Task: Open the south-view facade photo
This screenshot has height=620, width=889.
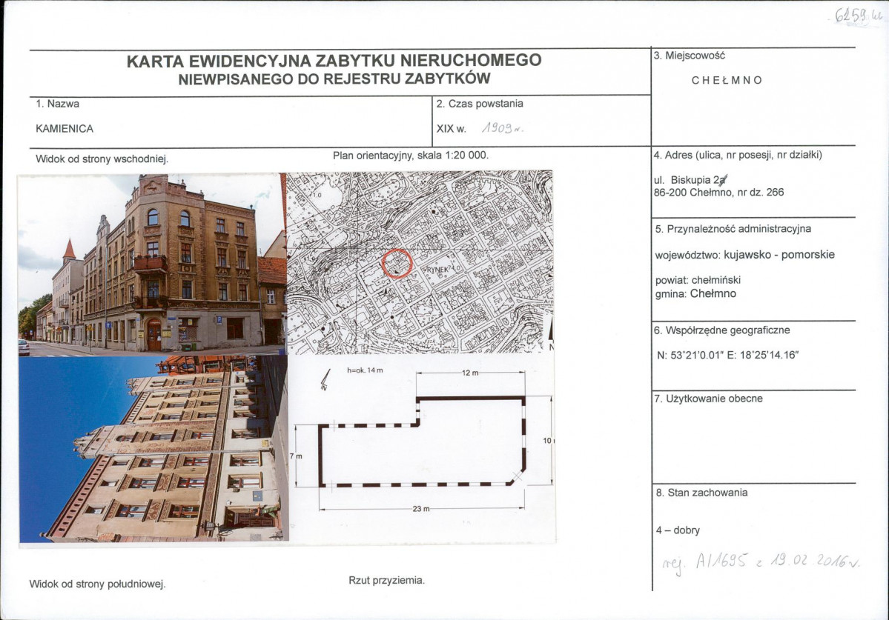Action: (153, 448)
